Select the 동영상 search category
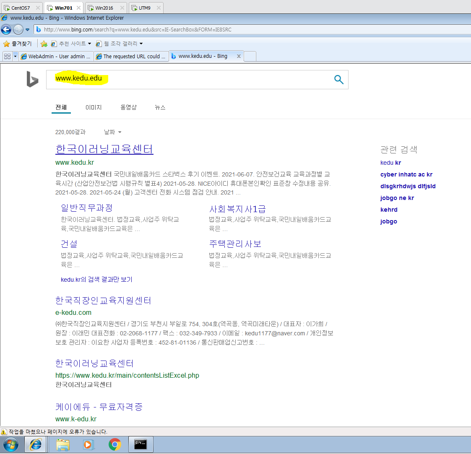Screen dimensions: 471x454 (129, 107)
